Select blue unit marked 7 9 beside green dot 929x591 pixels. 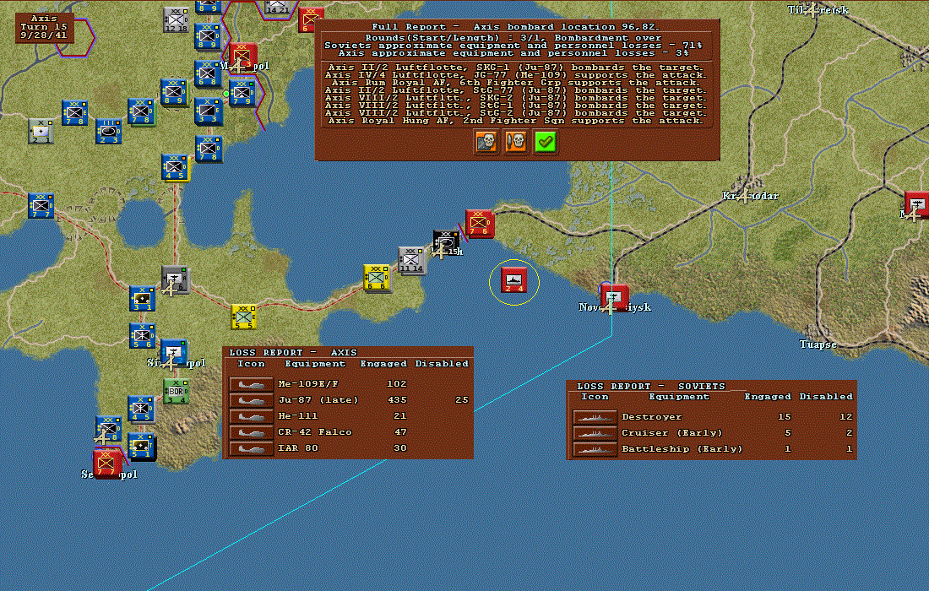[x=242, y=94]
